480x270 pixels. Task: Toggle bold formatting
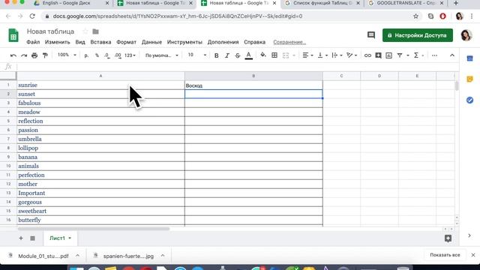[x=217, y=55]
